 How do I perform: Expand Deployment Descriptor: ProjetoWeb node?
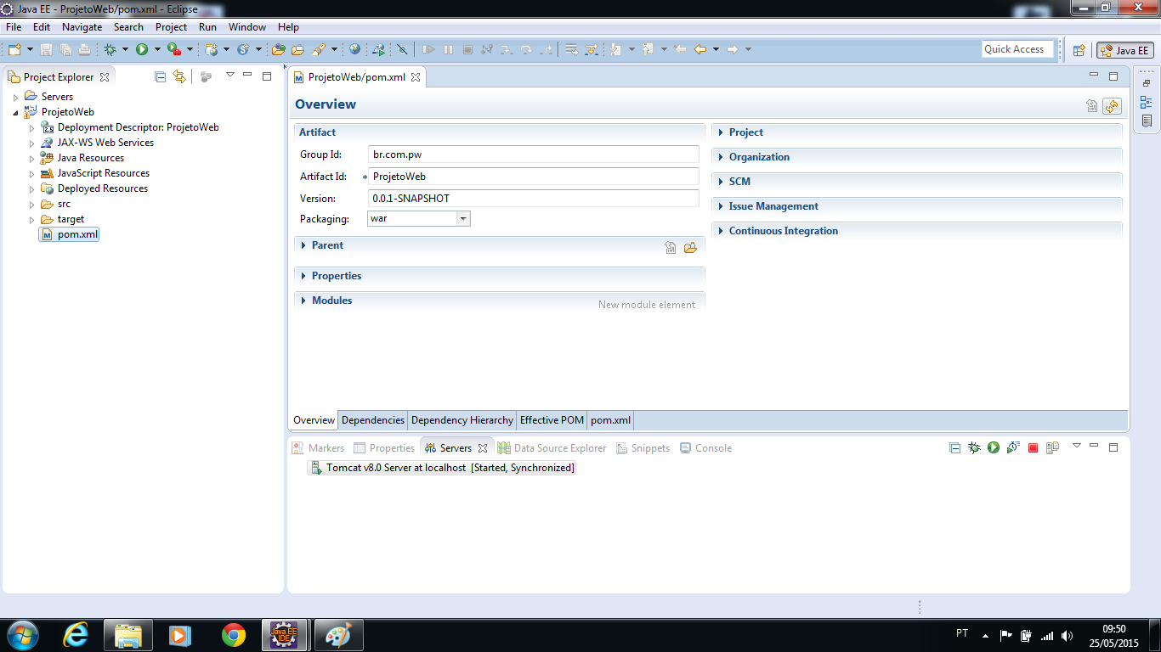pos(32,128)
